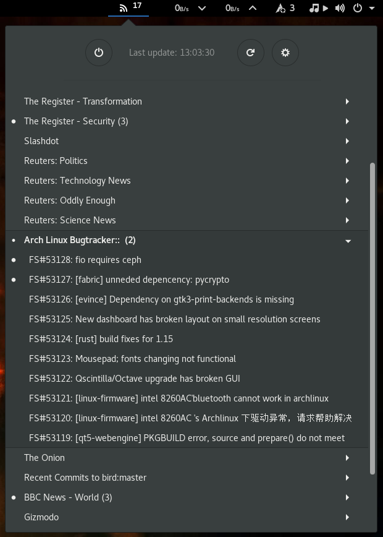Open FS#53124 rust build fixes article
383x537 pixels.
point(101,339)
